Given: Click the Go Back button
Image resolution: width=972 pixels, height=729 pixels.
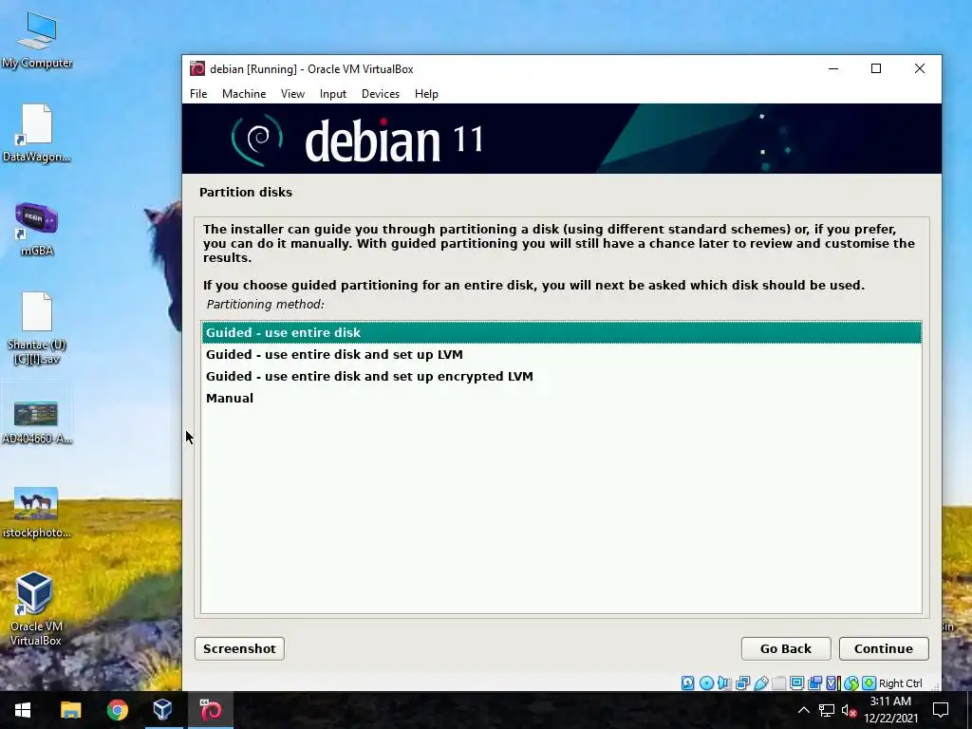Looking at the screenshot, I should pyautogui.click(x=786, y=648).
